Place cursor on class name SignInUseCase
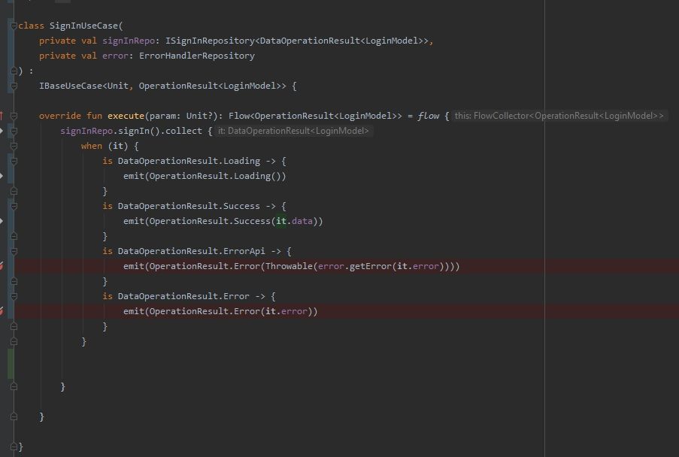Image resolution: width=679 pixels, height=457 pixels. [83, 26]
